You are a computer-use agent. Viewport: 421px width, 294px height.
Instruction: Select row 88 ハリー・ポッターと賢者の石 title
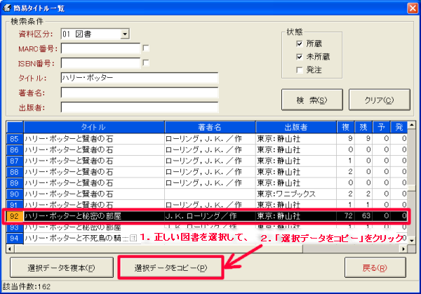click(94, 172)
